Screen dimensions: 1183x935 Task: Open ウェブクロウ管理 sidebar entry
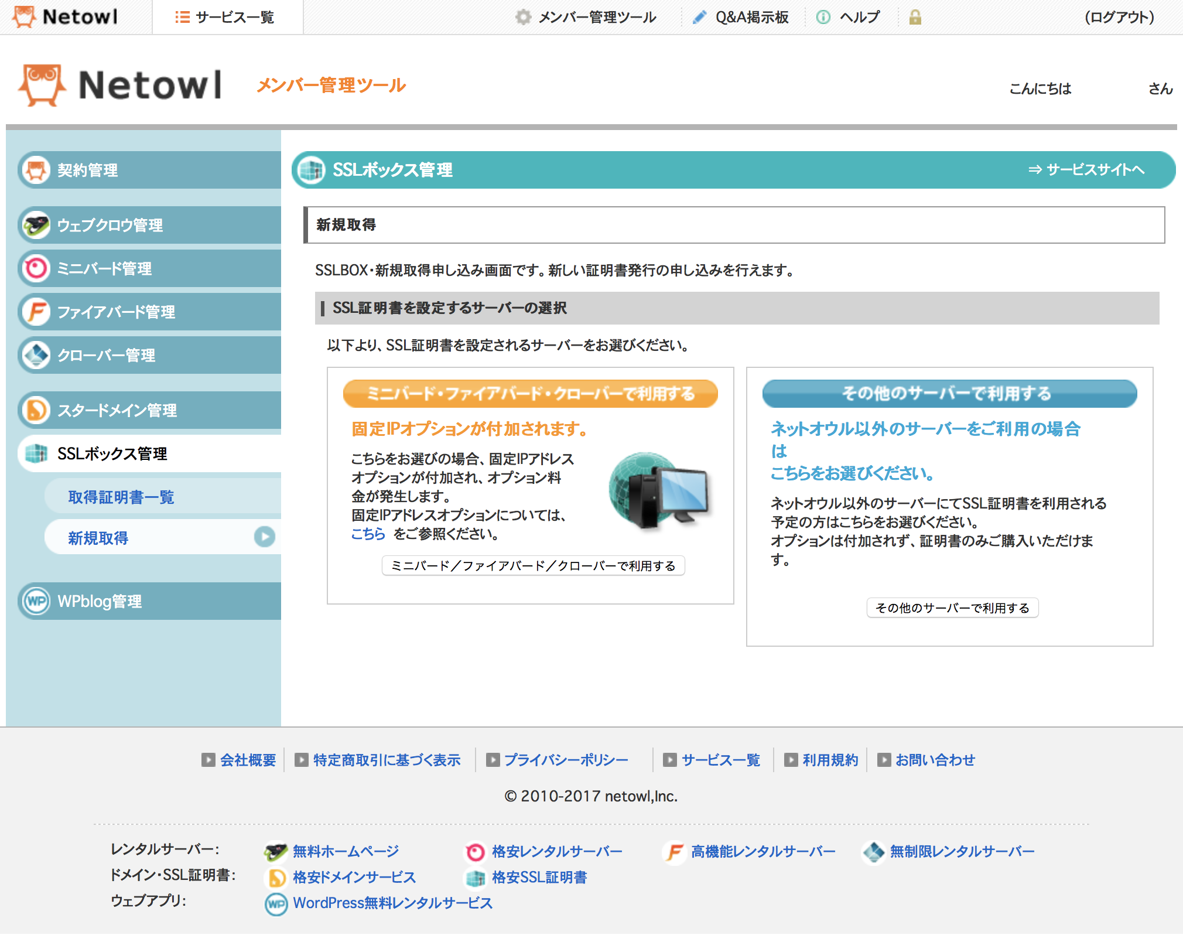coord(149,225)
